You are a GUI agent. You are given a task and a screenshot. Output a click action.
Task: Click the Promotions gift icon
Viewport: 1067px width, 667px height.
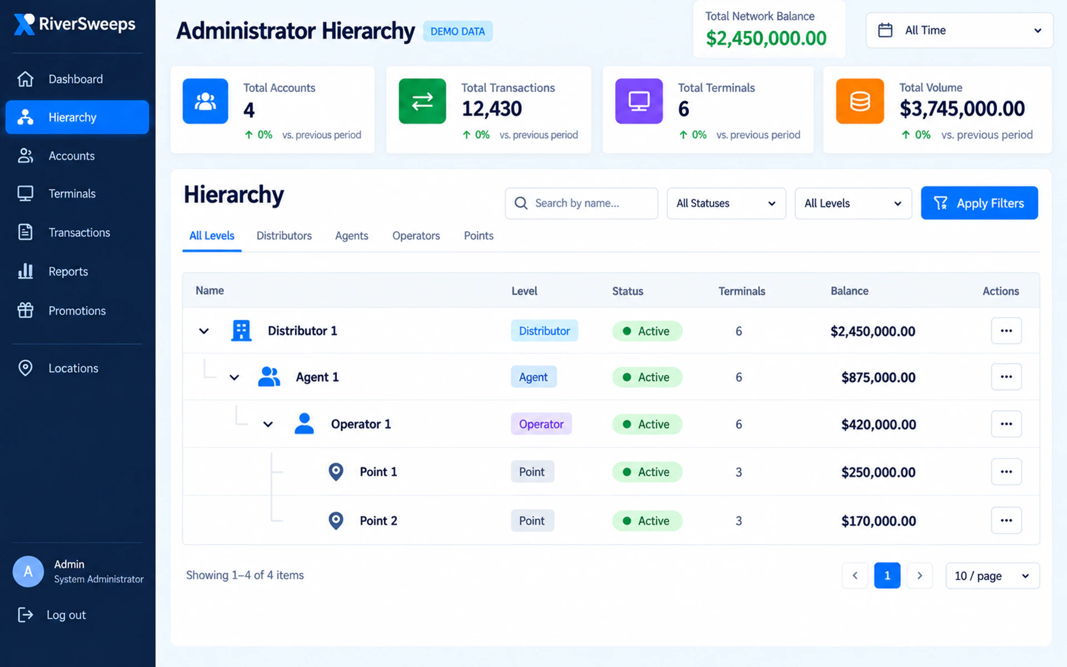(x=26, y=310)
